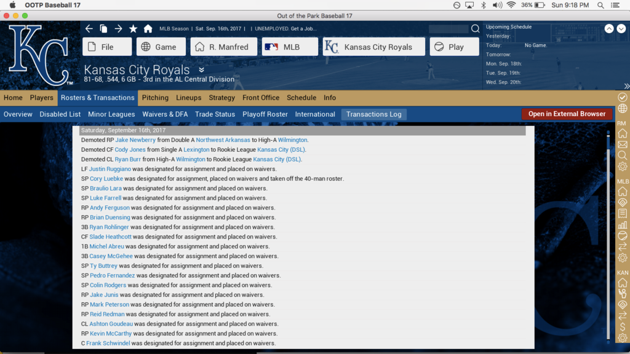630x354 pixels.
Task: Click the back arrow navigation icon
Action: [89, 29]
